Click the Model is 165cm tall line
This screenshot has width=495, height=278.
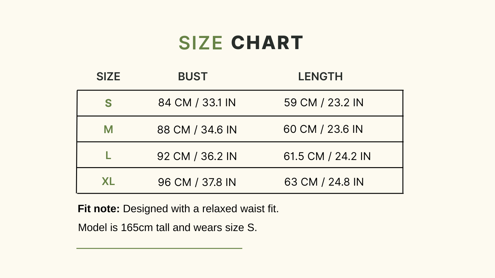pos(168,228)
